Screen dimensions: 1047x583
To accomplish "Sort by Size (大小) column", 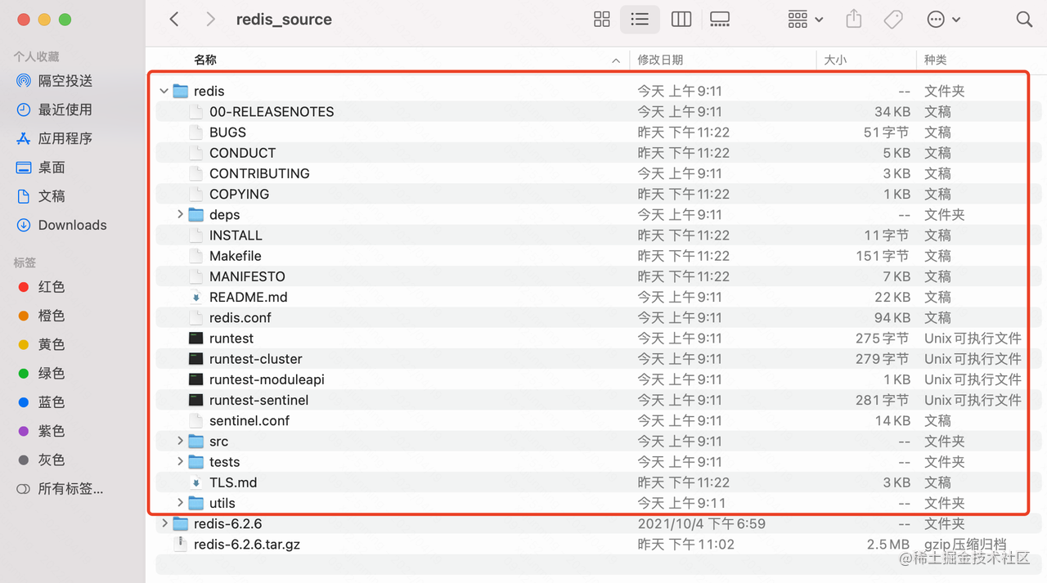I will coord(835,60).
